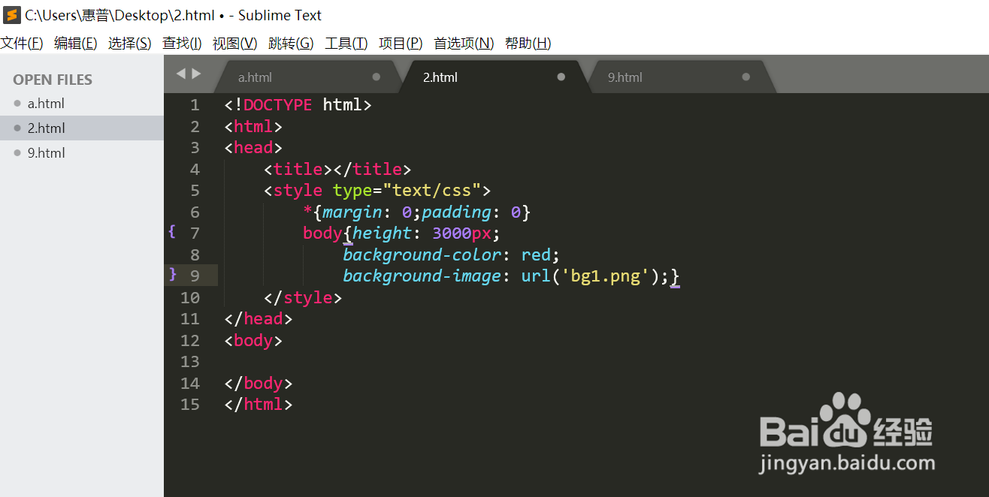Click the opening body tag on line 12
This screenshot has height=497, width=989.
[253, 341]
